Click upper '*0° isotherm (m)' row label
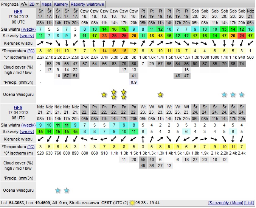The width and height of the screenshot is (256, 208). (x=18, y=57)
